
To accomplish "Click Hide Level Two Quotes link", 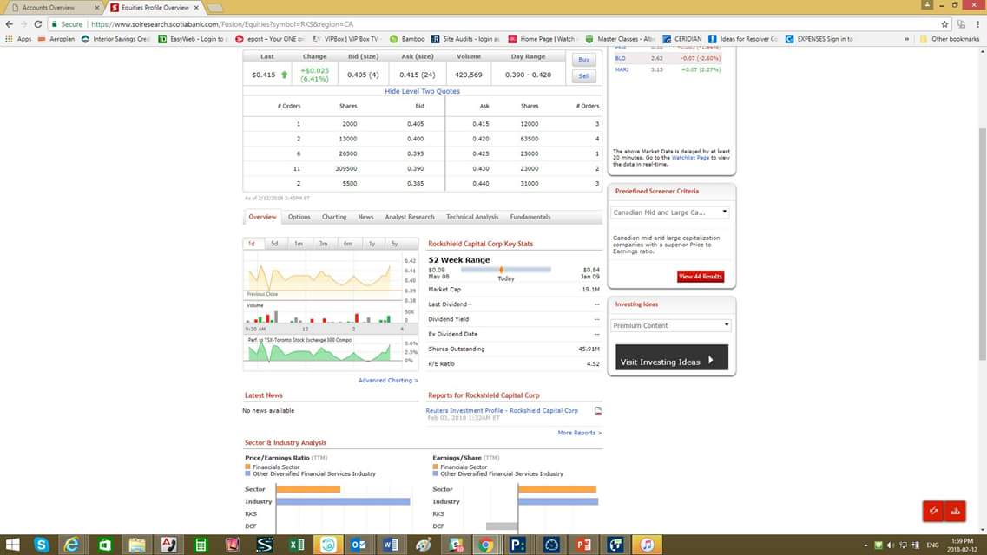I will [423, 91].
